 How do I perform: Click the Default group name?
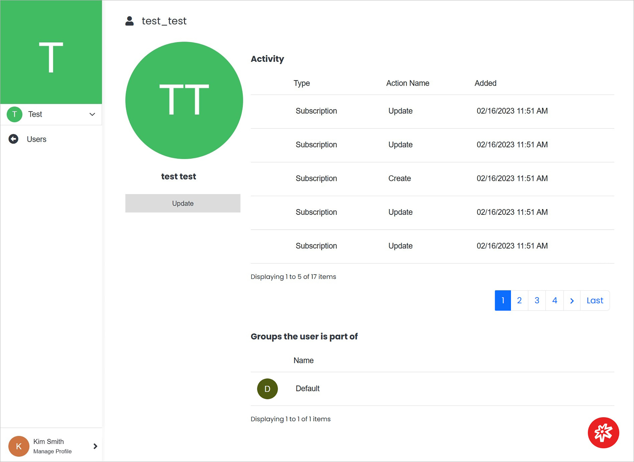click(x=307, y=389)
